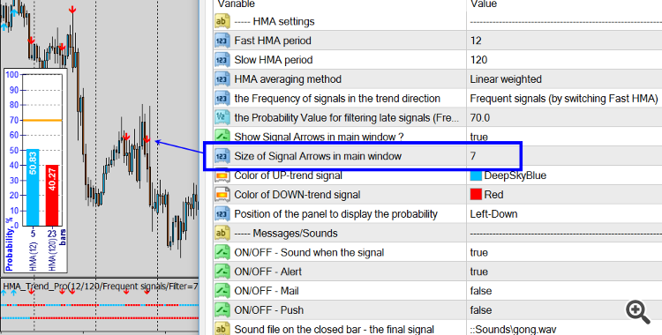Click the color icon beside Color of UP-trend signal
Viewport: 662px width, 335px height.
pos(222,175)
